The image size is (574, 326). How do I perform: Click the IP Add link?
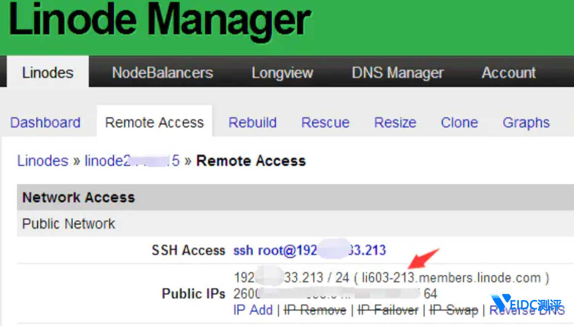click(253, 310)
